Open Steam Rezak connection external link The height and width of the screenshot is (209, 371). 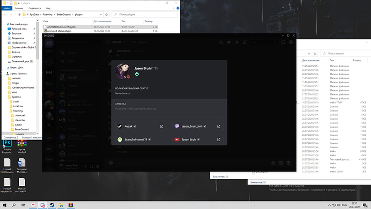(x=162, y=126)
